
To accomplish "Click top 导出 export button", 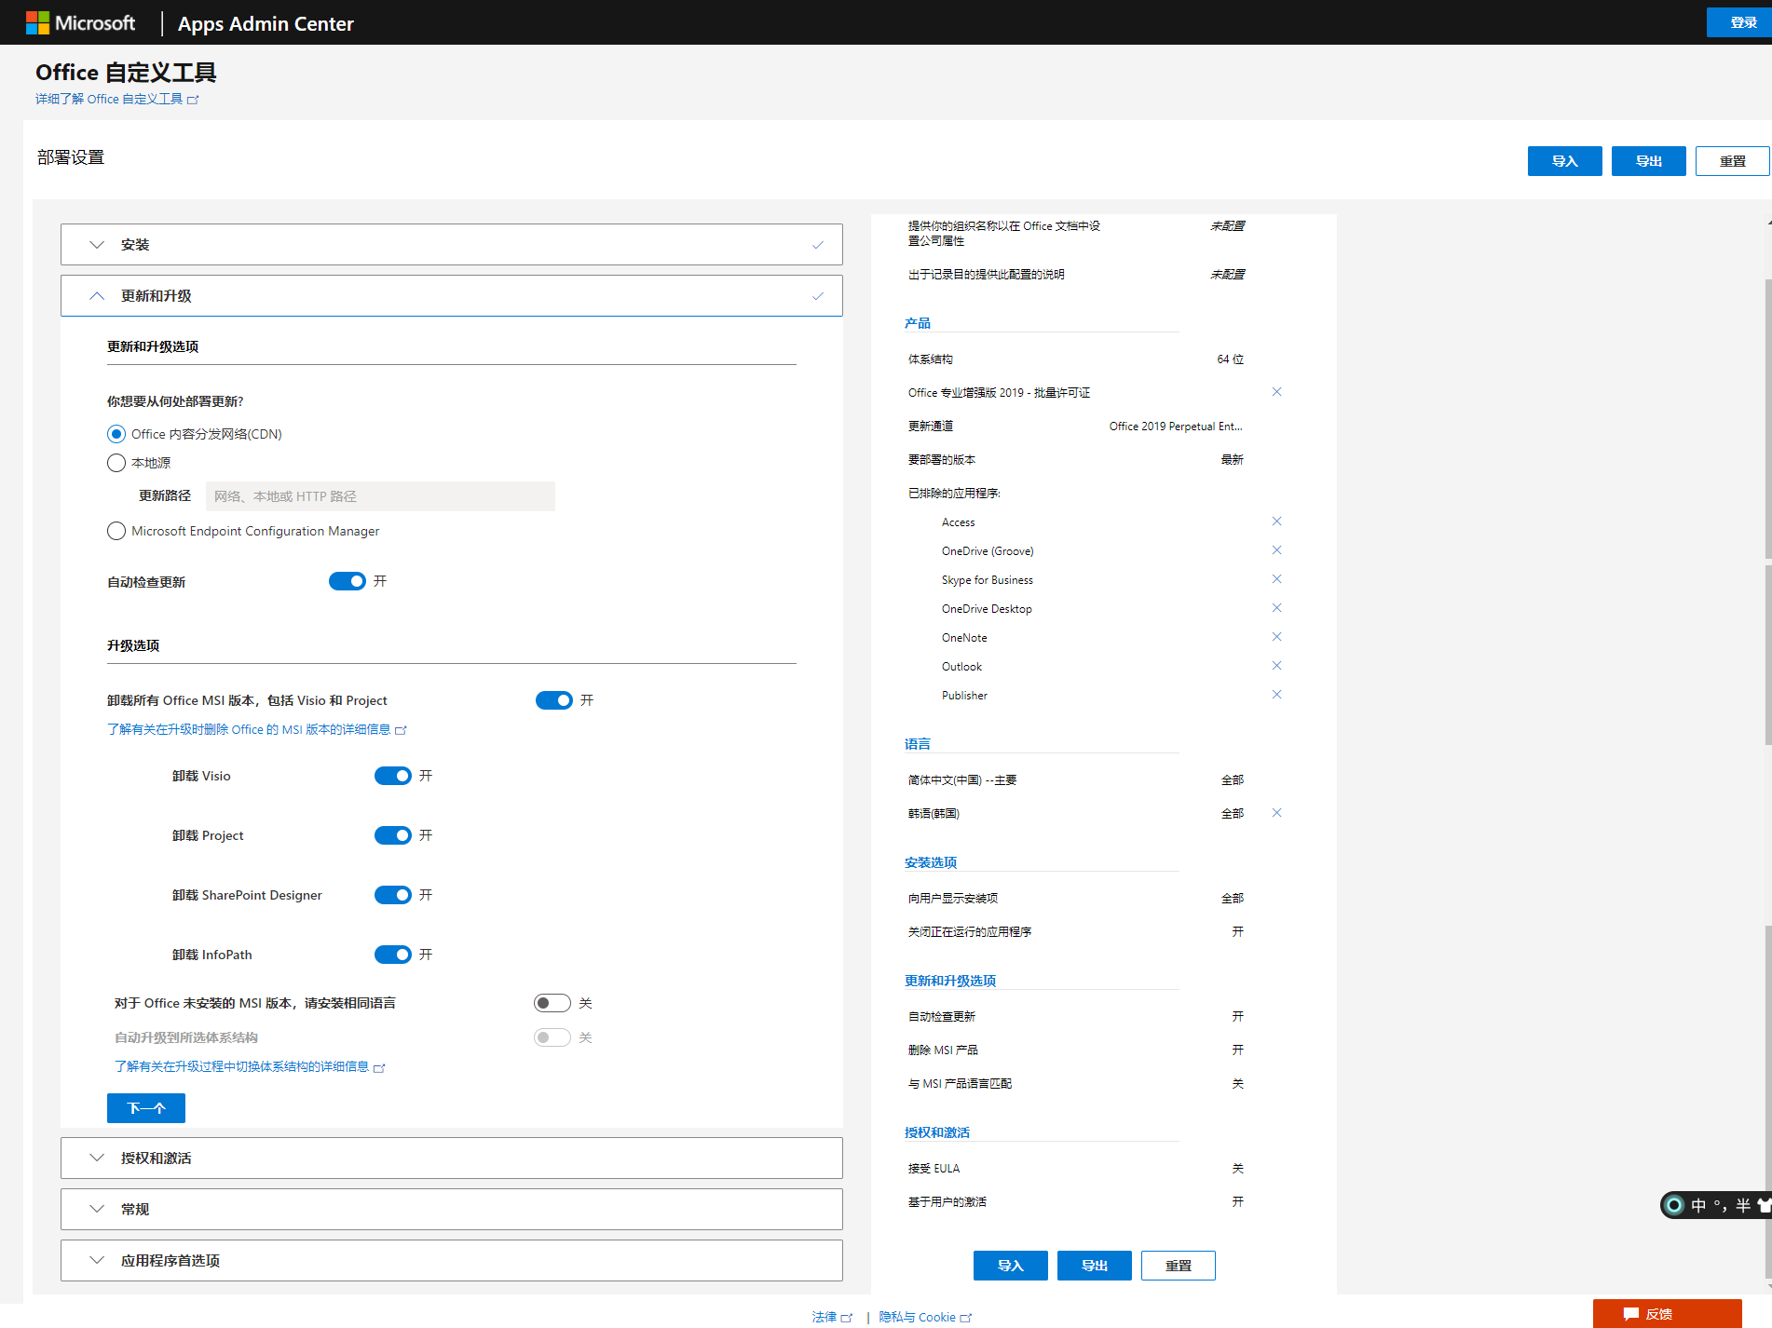I will pos(1649,161).
